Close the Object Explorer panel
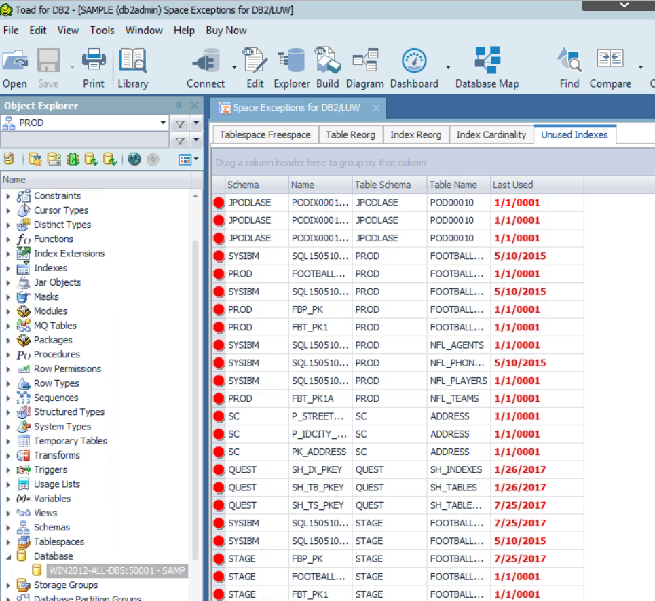This screenshot has width=655, height=601. (x=194, y=106)
